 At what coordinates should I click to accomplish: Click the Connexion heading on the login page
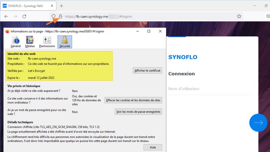(x=182, y=74)
